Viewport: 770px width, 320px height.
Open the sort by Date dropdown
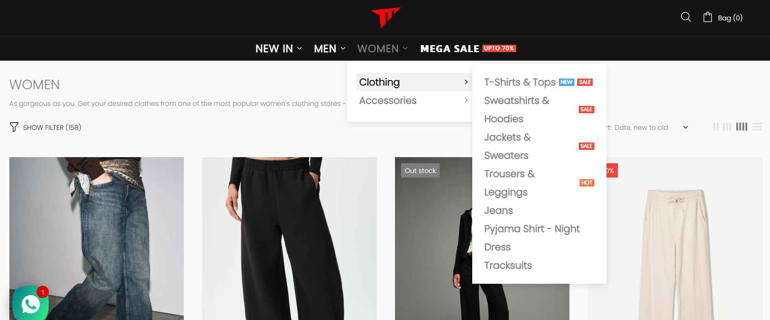point(647,127)
